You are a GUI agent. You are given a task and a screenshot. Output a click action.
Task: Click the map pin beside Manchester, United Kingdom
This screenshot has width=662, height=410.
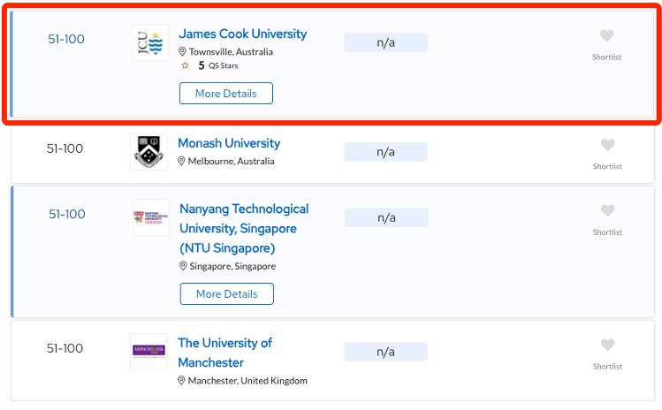[x=181, y=381]
